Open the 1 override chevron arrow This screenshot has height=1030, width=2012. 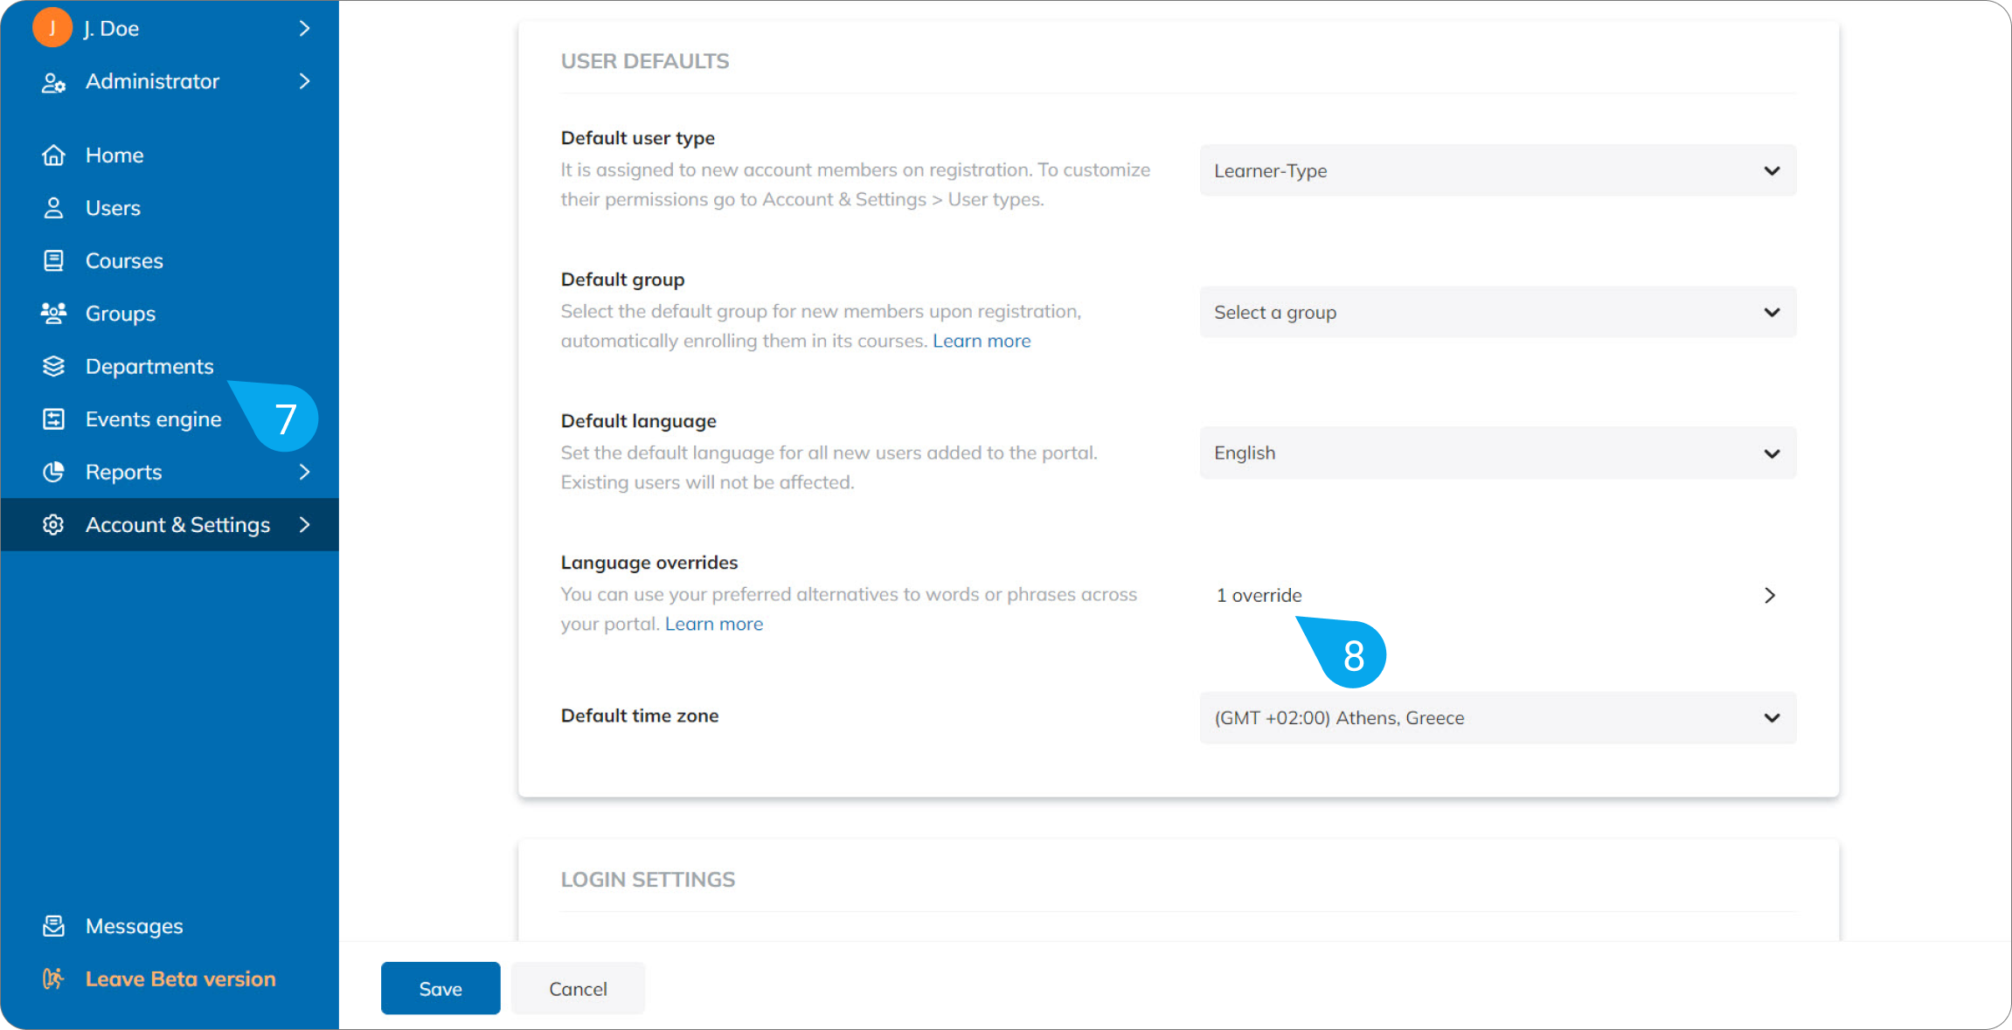tap(1770, 595)
